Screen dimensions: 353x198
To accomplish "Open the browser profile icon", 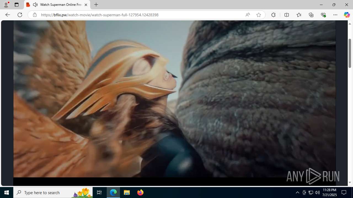I will pyautogui.click(x=6, y=5).
